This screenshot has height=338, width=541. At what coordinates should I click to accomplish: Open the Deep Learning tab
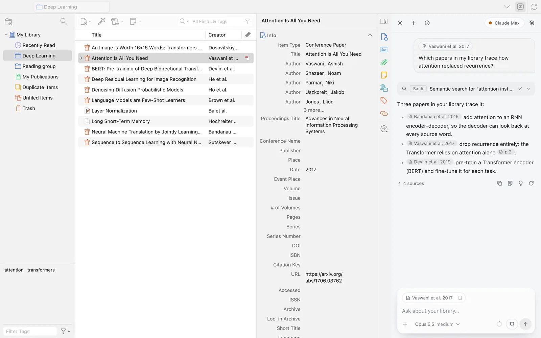click(x=72, y=7)
